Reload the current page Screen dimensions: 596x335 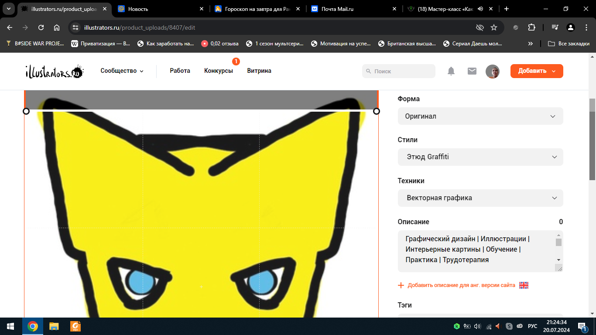pyautogui.click(x=41, y=27)
